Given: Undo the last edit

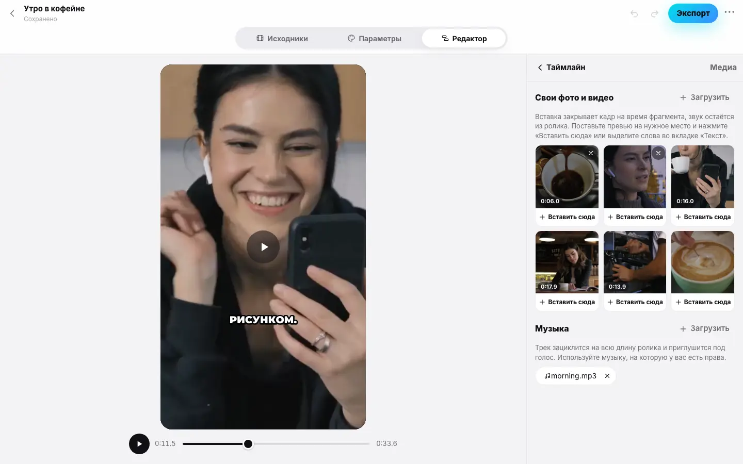Looking at the screenshot, I should click(x=634, y=14).
